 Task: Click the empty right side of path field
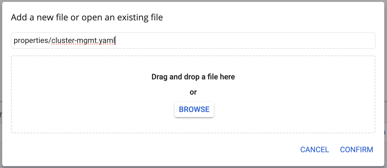[x=246, y=41]
